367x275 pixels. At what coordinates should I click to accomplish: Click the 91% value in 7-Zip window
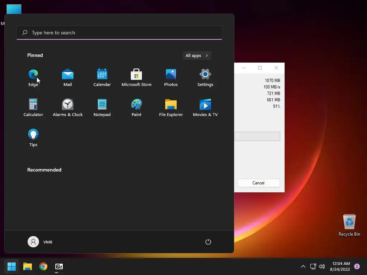click(x=276, y=106)
